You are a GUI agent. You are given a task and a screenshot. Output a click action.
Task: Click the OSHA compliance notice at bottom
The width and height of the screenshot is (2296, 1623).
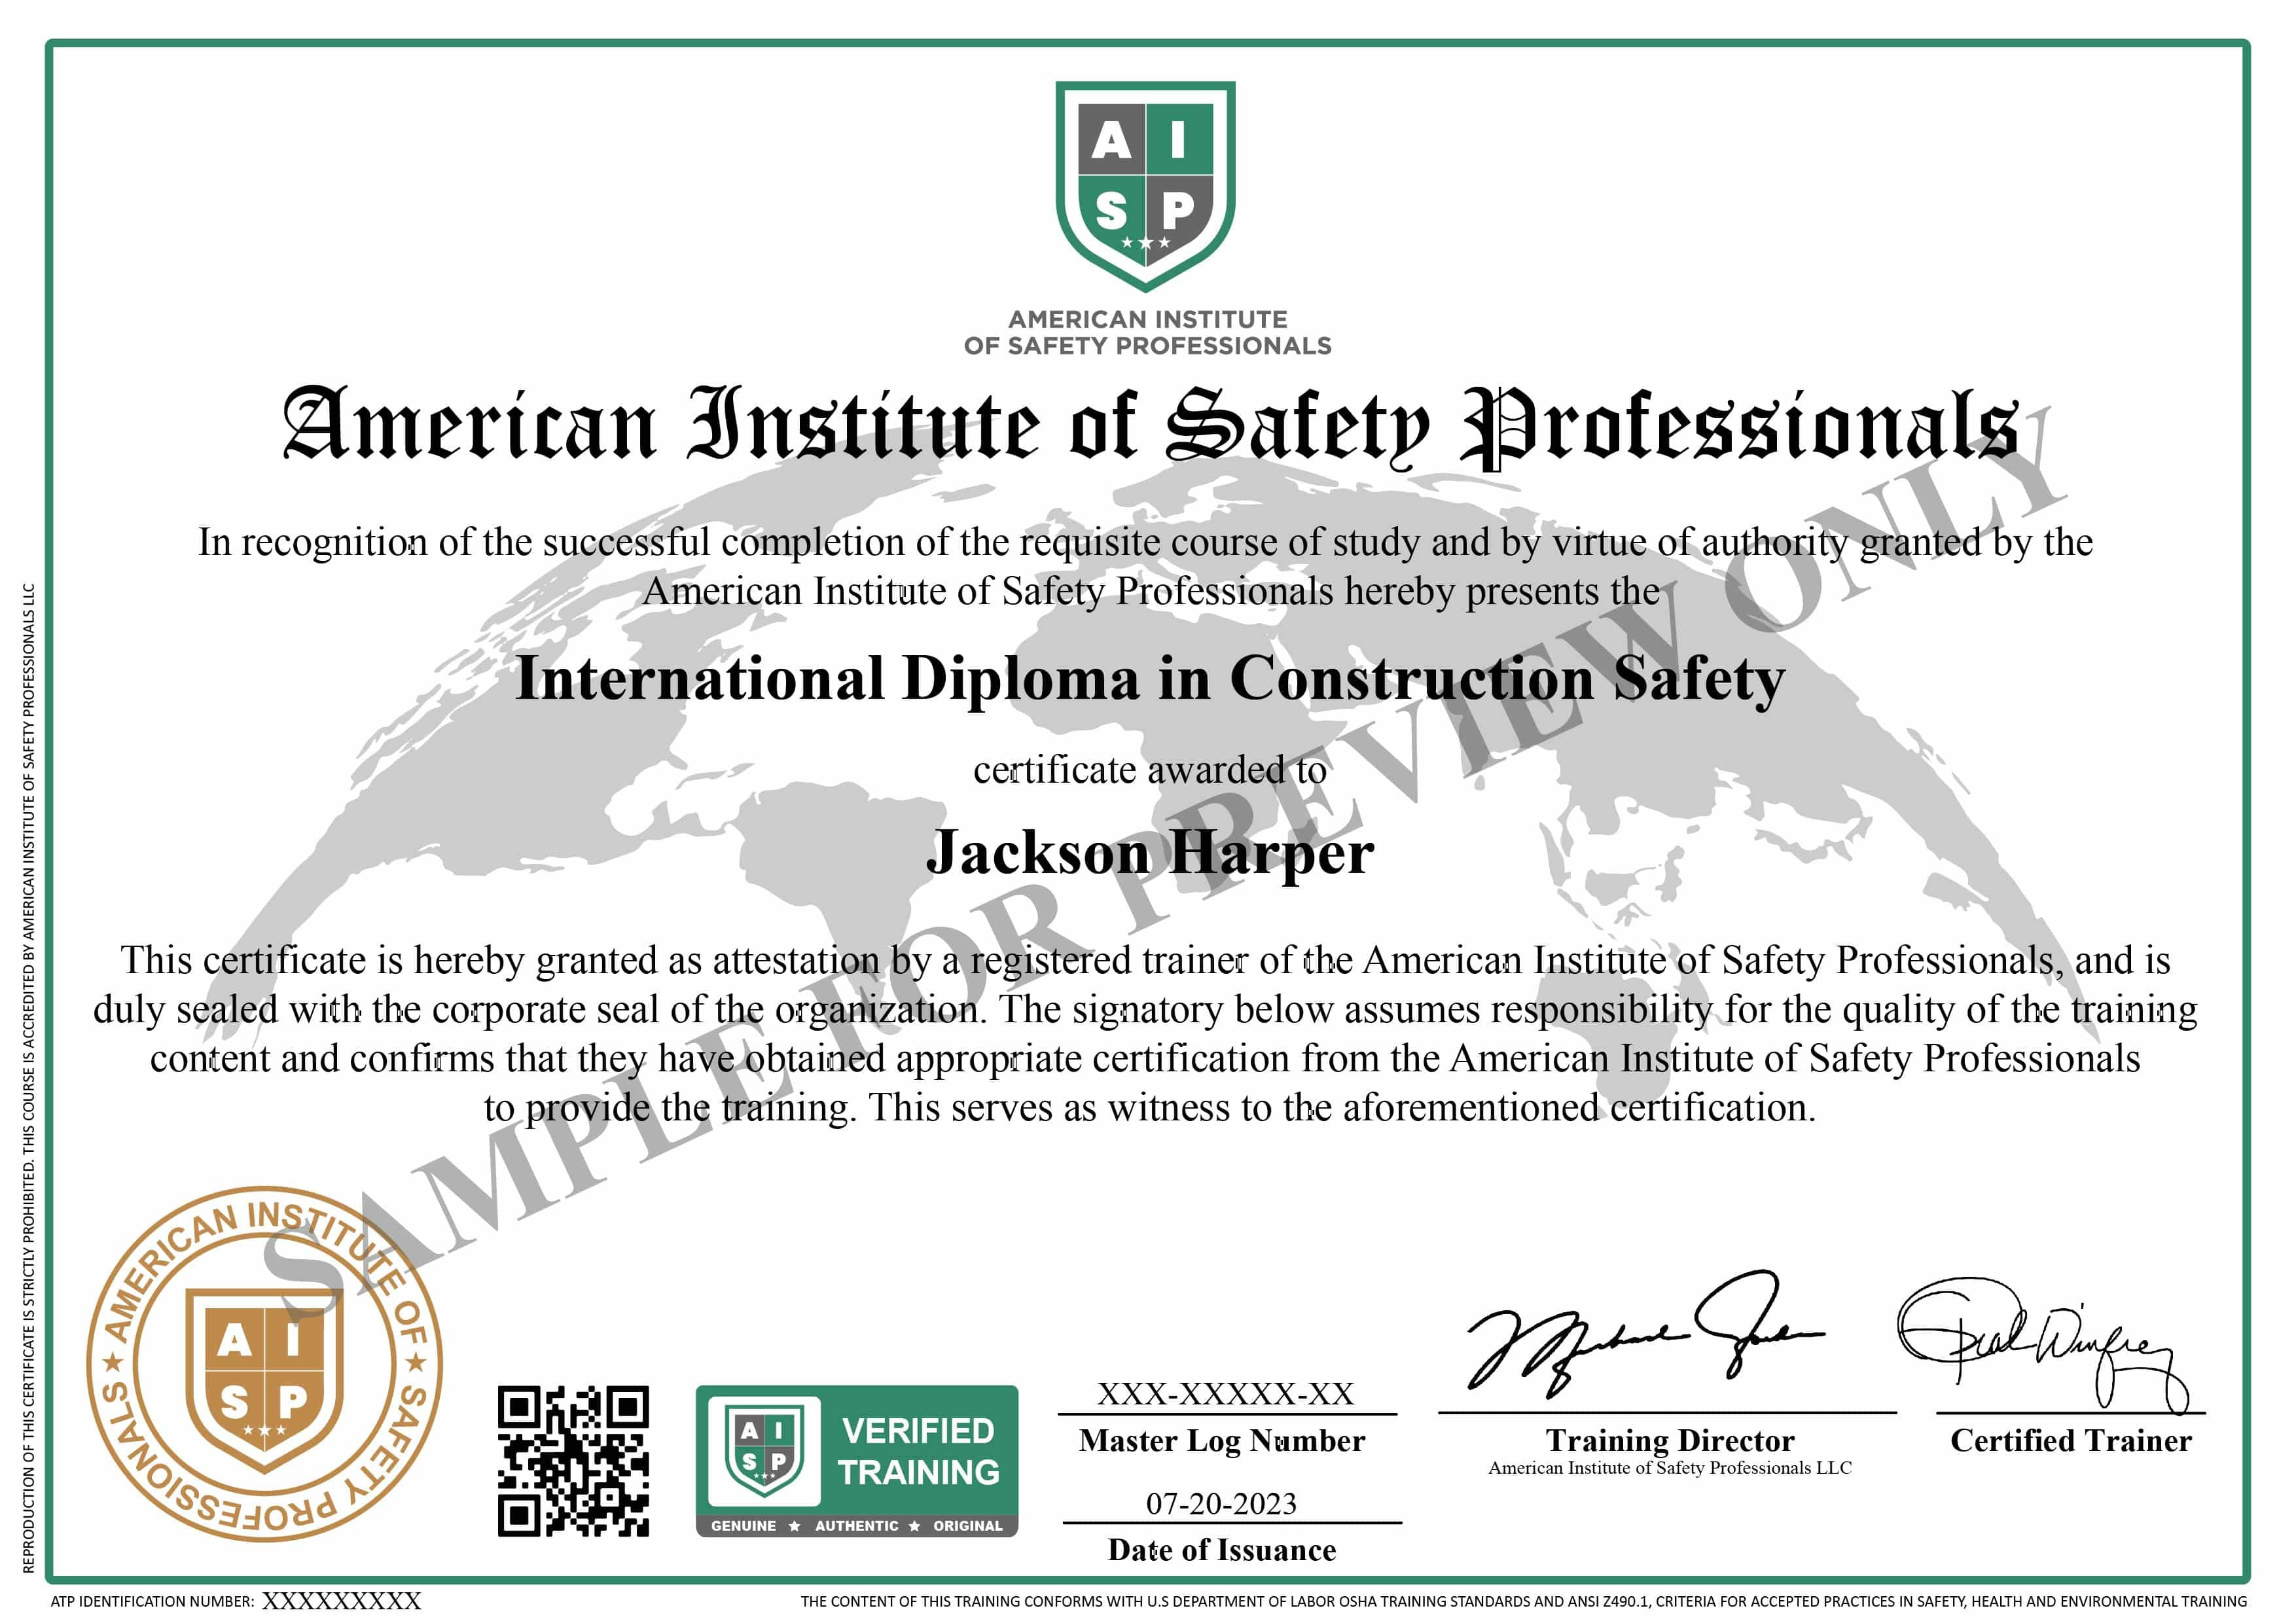[1530, 1600]
